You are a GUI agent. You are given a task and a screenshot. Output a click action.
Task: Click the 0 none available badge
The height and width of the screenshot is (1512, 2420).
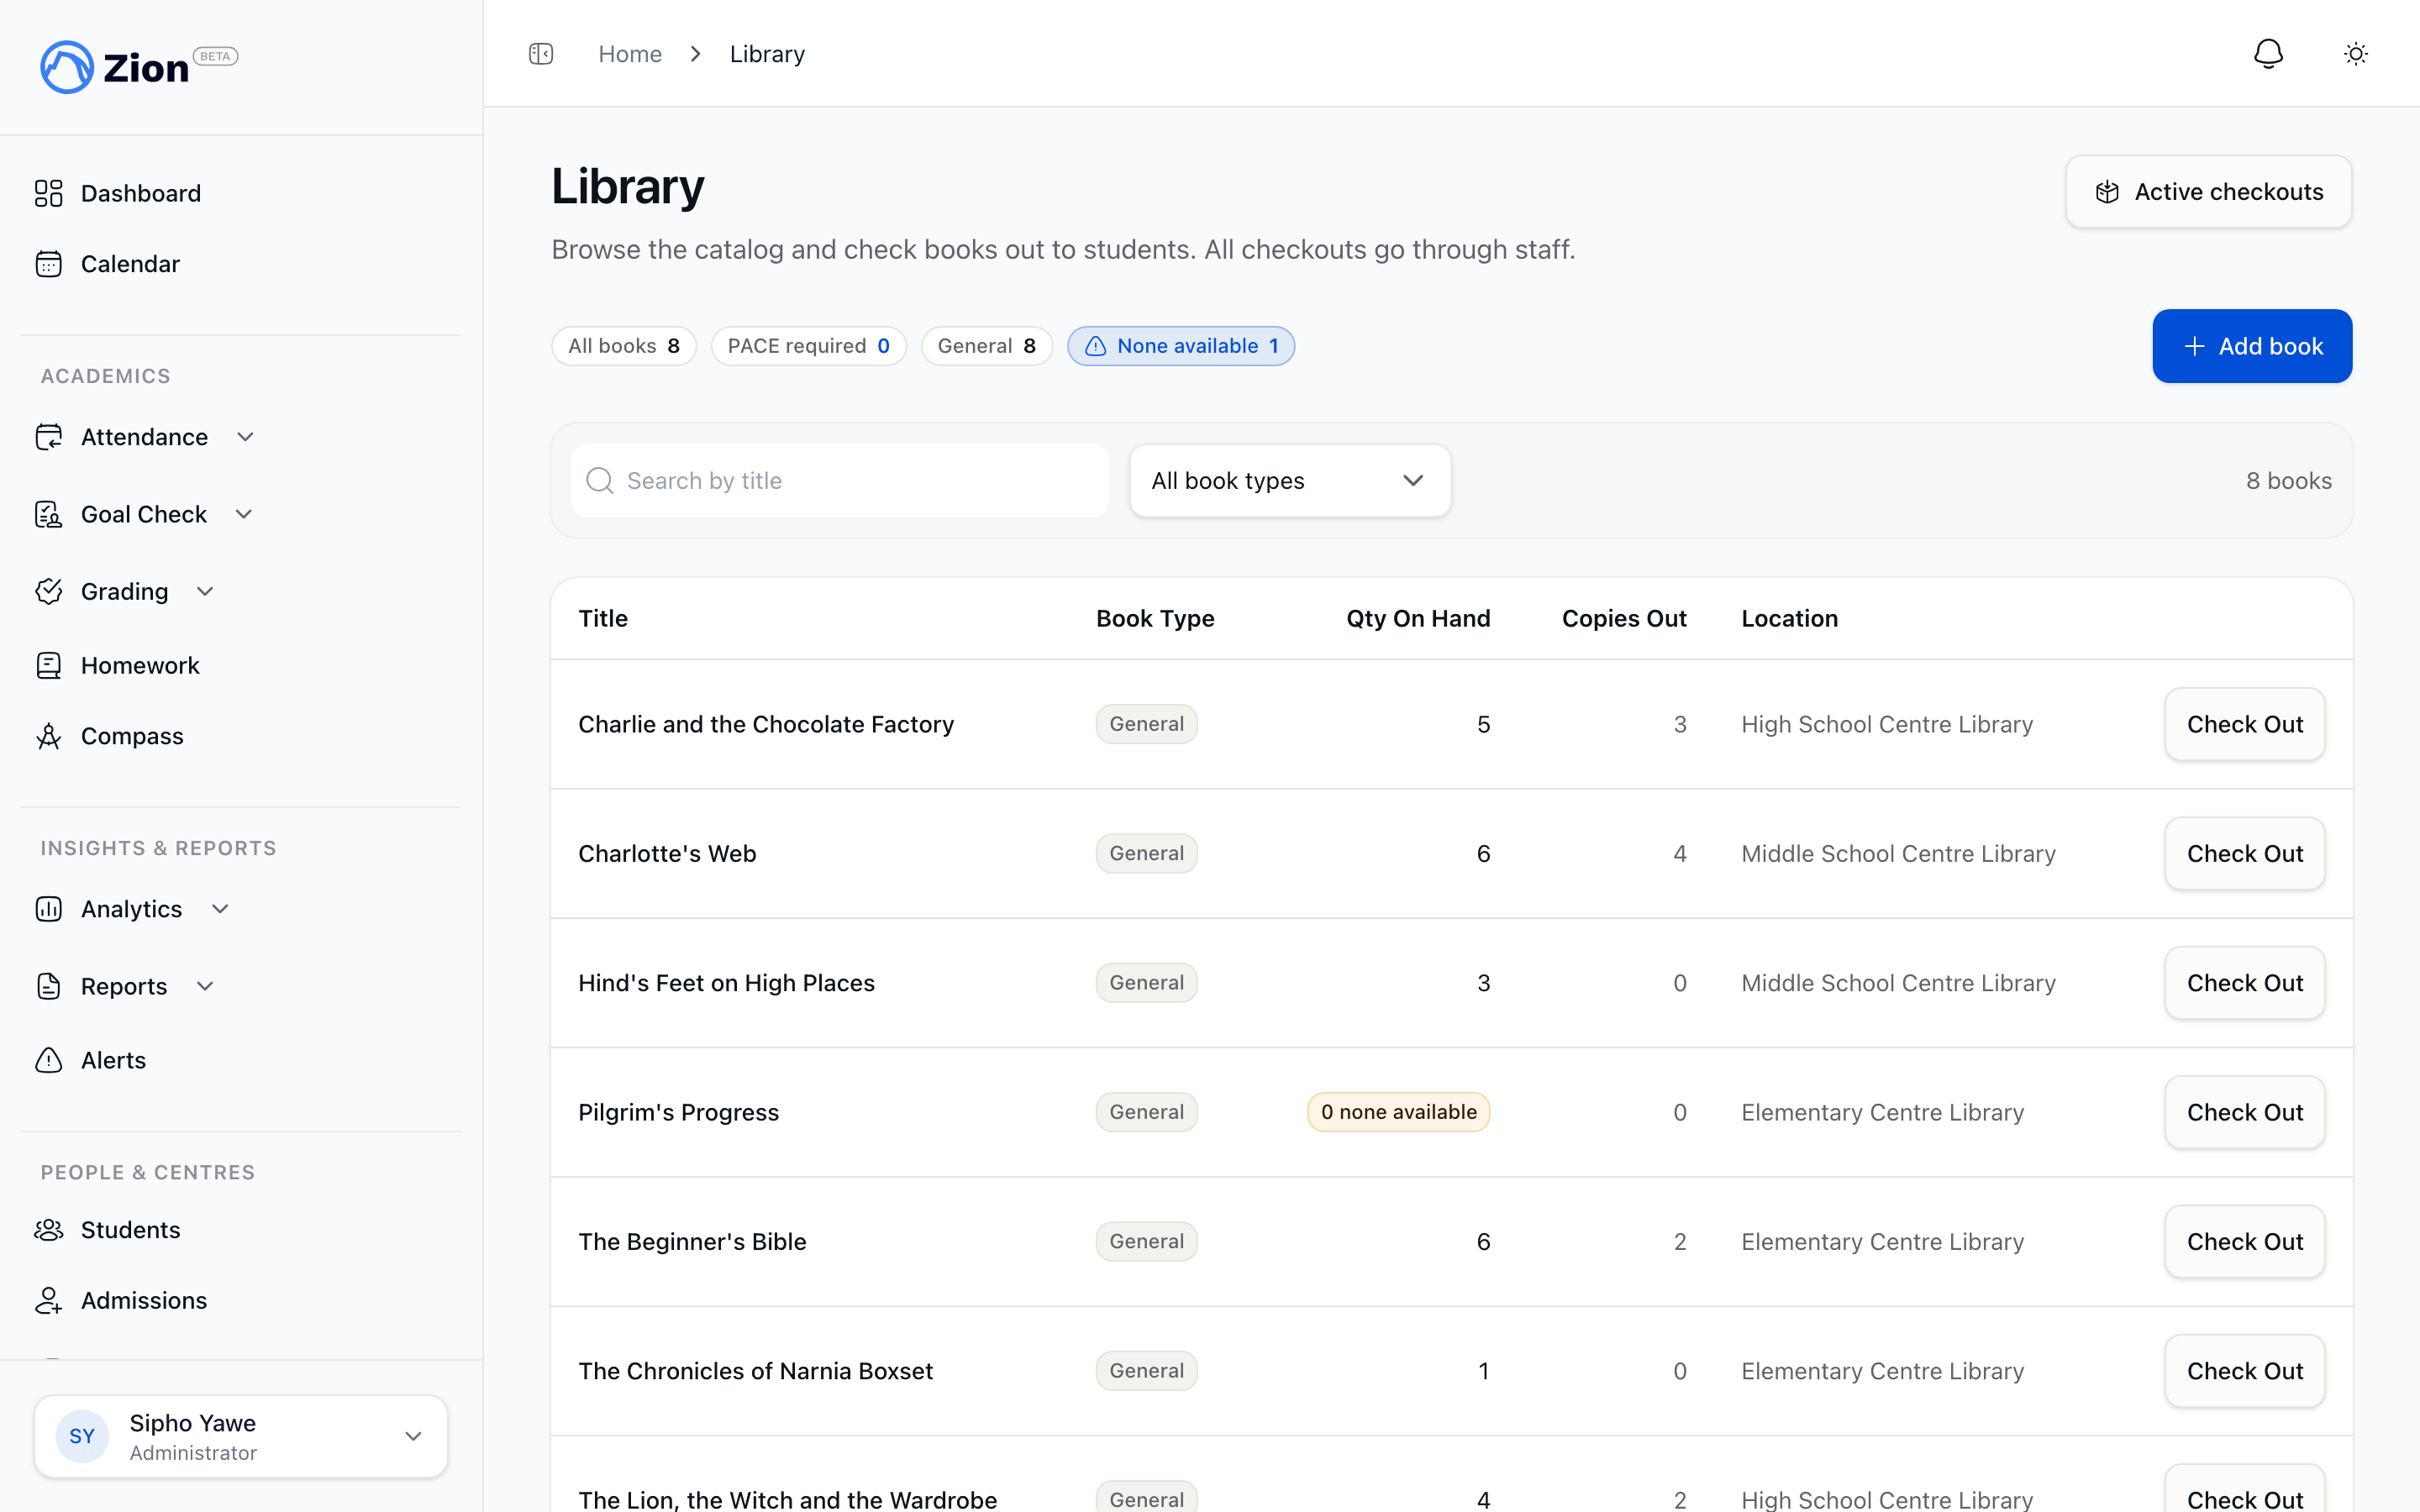point(1398,1112)
